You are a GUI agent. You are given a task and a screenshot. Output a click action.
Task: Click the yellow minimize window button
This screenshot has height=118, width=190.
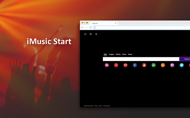(x=85, y=23)
